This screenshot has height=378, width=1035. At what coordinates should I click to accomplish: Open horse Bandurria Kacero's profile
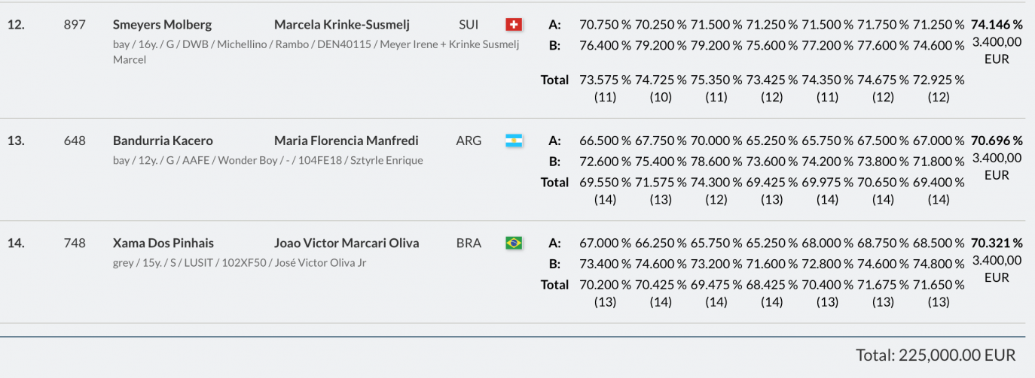163,141
